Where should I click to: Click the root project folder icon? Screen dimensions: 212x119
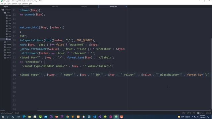pos(3,10)
